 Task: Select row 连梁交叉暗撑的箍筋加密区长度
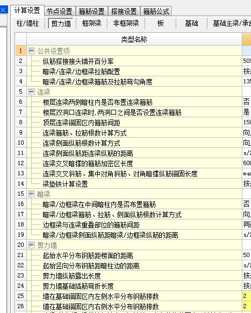pos(134,163)
